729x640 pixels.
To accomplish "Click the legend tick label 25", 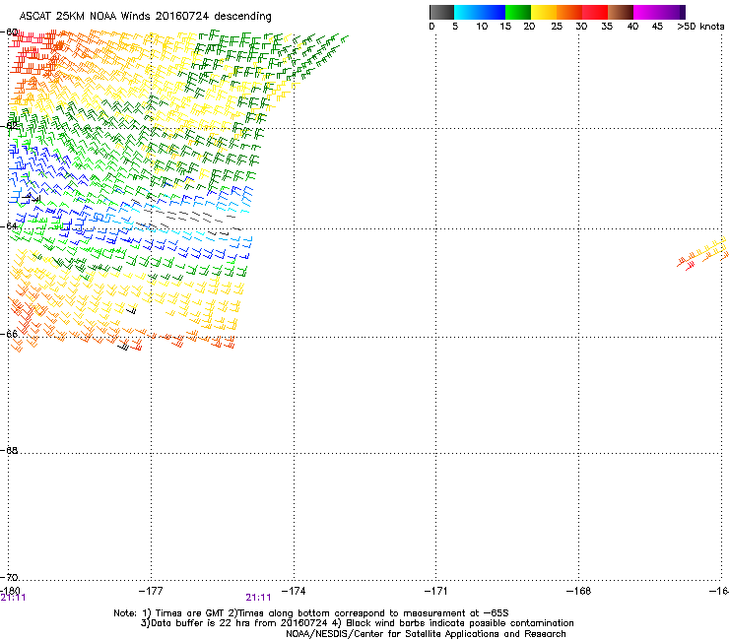I will click(x=557, y=27).
